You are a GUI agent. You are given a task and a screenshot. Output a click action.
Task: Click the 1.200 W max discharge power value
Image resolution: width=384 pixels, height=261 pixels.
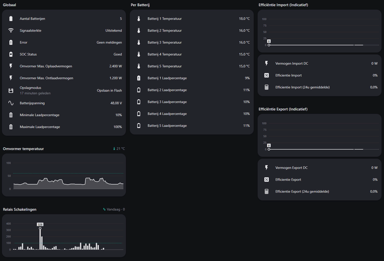pyautogui.click(x=116, y=78)
